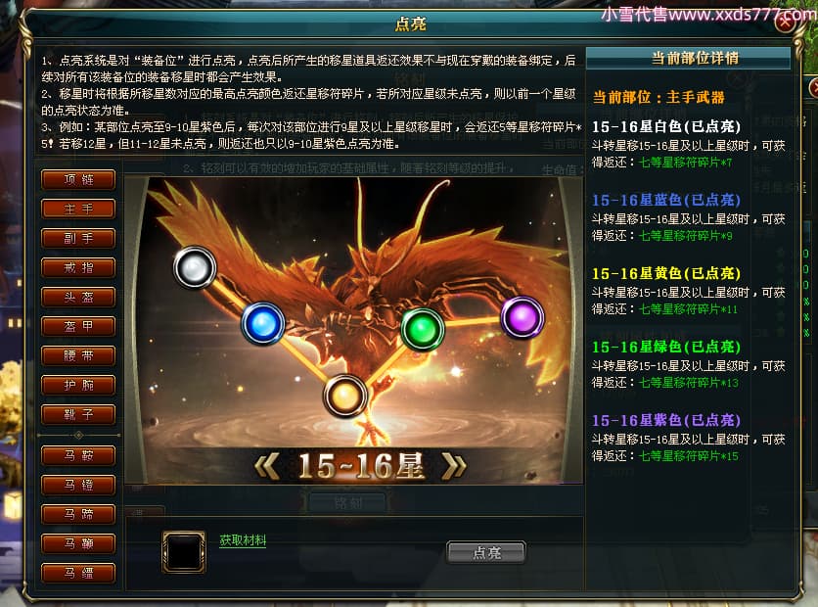Select the green orb node

pos(423,329)
